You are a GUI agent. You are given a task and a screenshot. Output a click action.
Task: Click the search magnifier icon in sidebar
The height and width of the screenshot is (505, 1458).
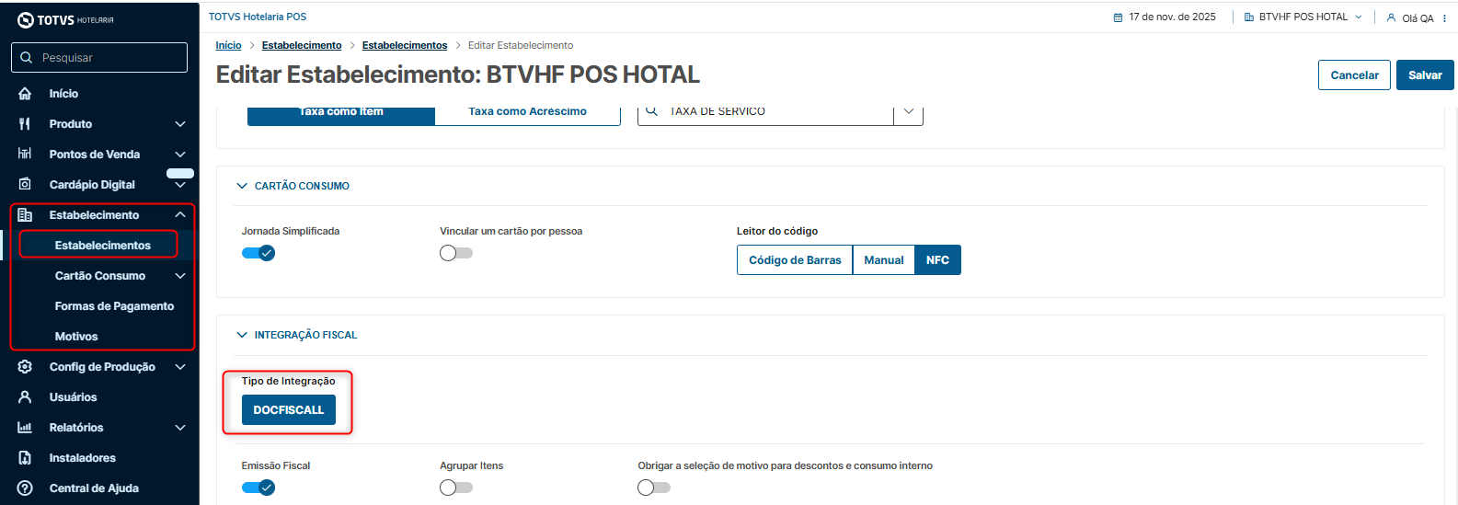click(26, 57)
